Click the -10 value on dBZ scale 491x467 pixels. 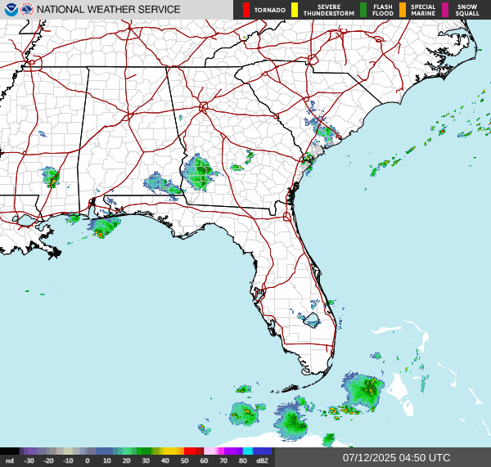68,460
